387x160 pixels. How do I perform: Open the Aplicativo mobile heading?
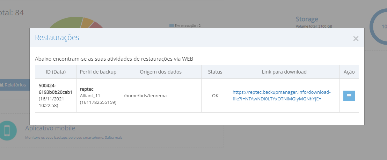coord(50,128)
